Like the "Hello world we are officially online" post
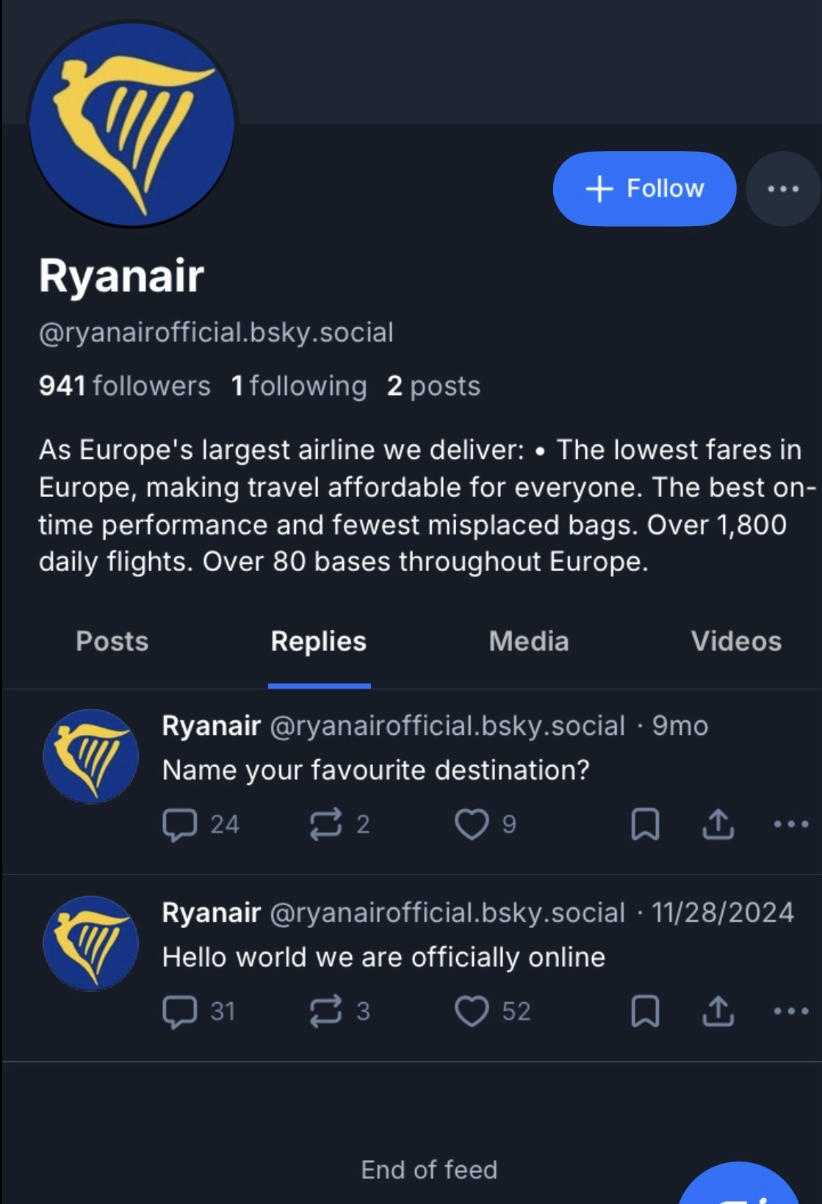The width and height of the screenshot is (822, 1204). tap(472, 1012)
